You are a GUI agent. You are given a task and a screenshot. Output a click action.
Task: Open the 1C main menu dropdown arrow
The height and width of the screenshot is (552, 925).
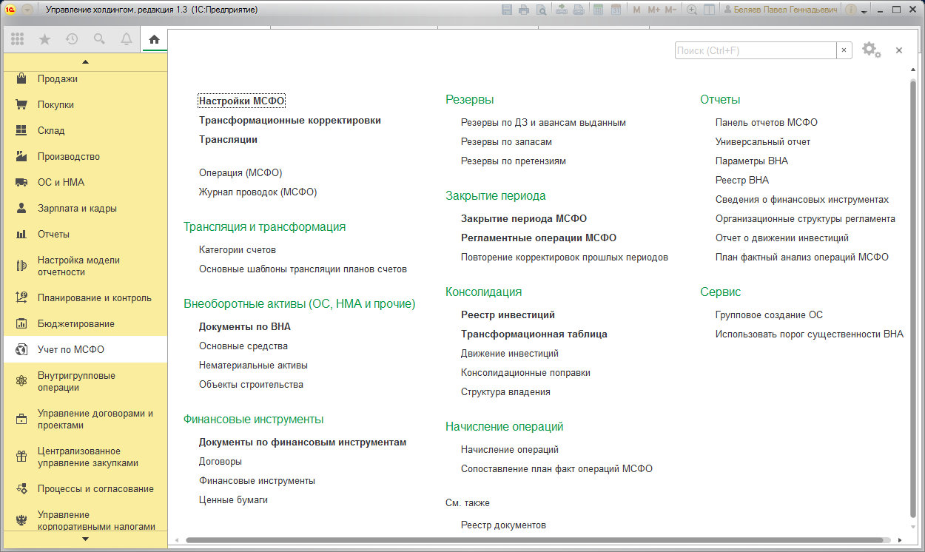tap(27, 10)
